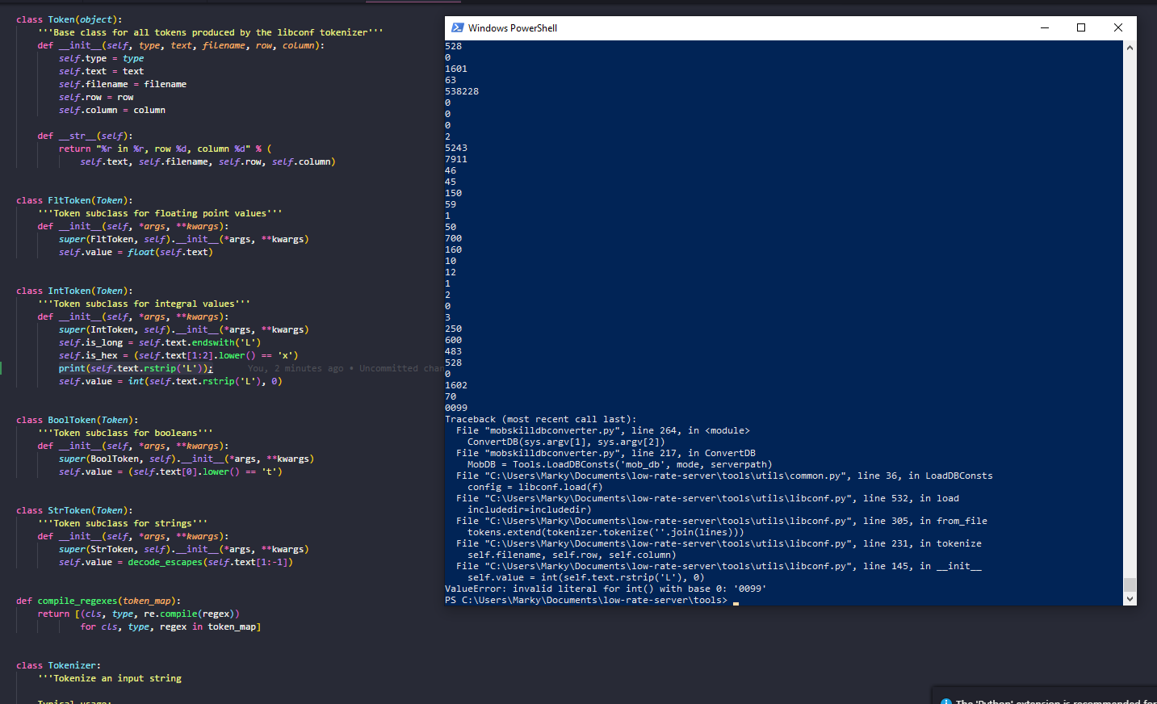The image size is (1157, 704).
Task: Click the FltToken class definition line
Action: click(x=73, y=199)
